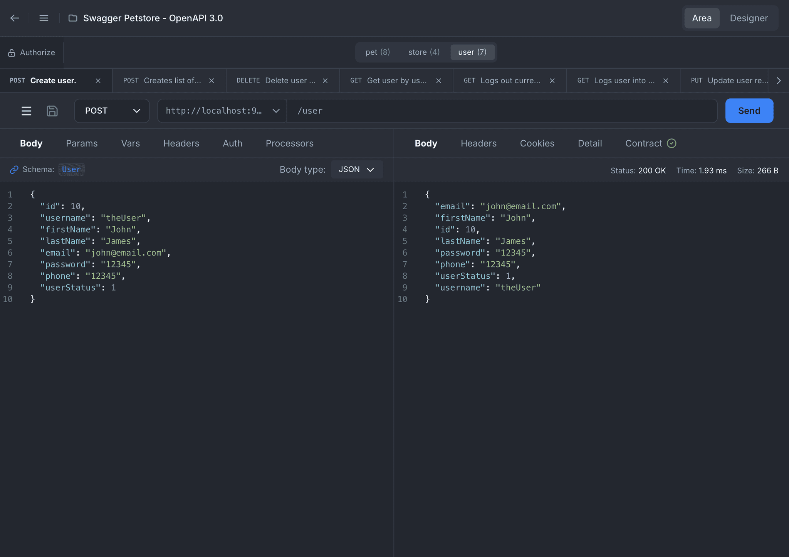This screenshot has height=557, width=789.
Task: Switch to Area mode
Action: coord(702,18)
